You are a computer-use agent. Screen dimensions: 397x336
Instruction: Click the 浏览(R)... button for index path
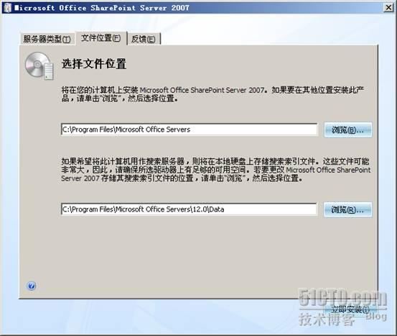[x=347, y=209]
